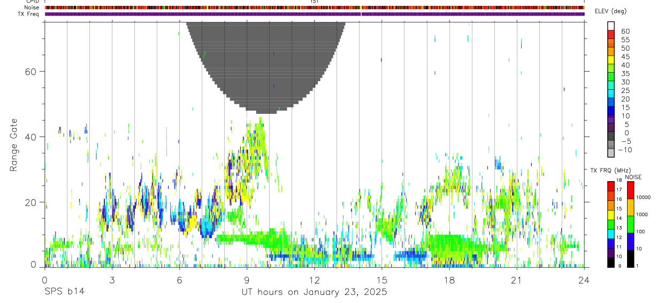The image size is (657, 303).
Task: Click the black bottom swatch of TX FRQ colorbar
Action: pos(611,262)
